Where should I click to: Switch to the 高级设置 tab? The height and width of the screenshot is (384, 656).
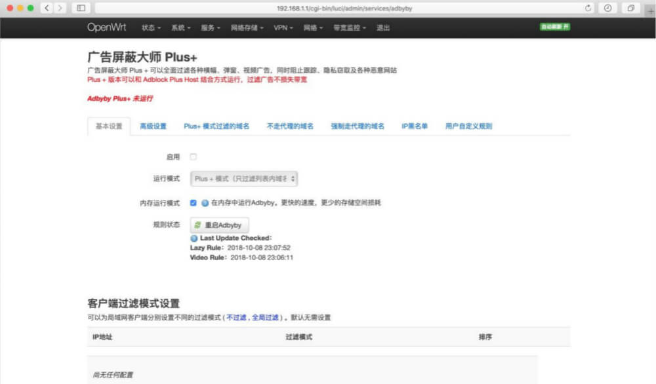click(x=152, y=125)
